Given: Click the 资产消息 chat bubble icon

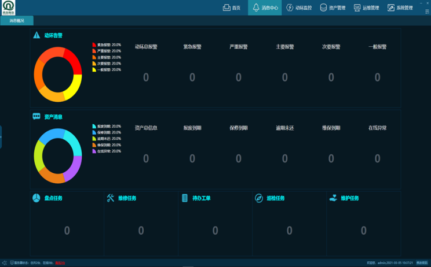Looking at the screenshot, I should pos(36,117).
